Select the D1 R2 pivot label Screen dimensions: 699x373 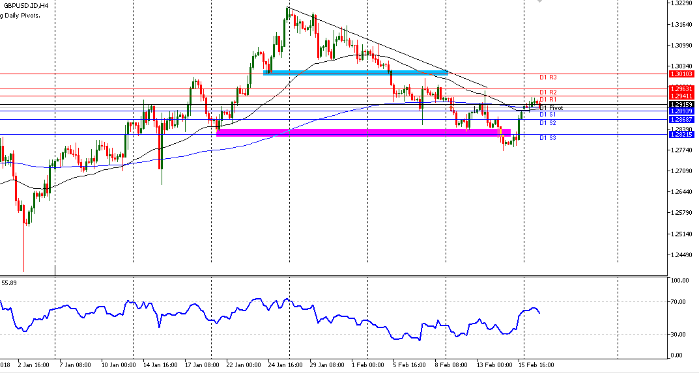click(x=548, y=92)
